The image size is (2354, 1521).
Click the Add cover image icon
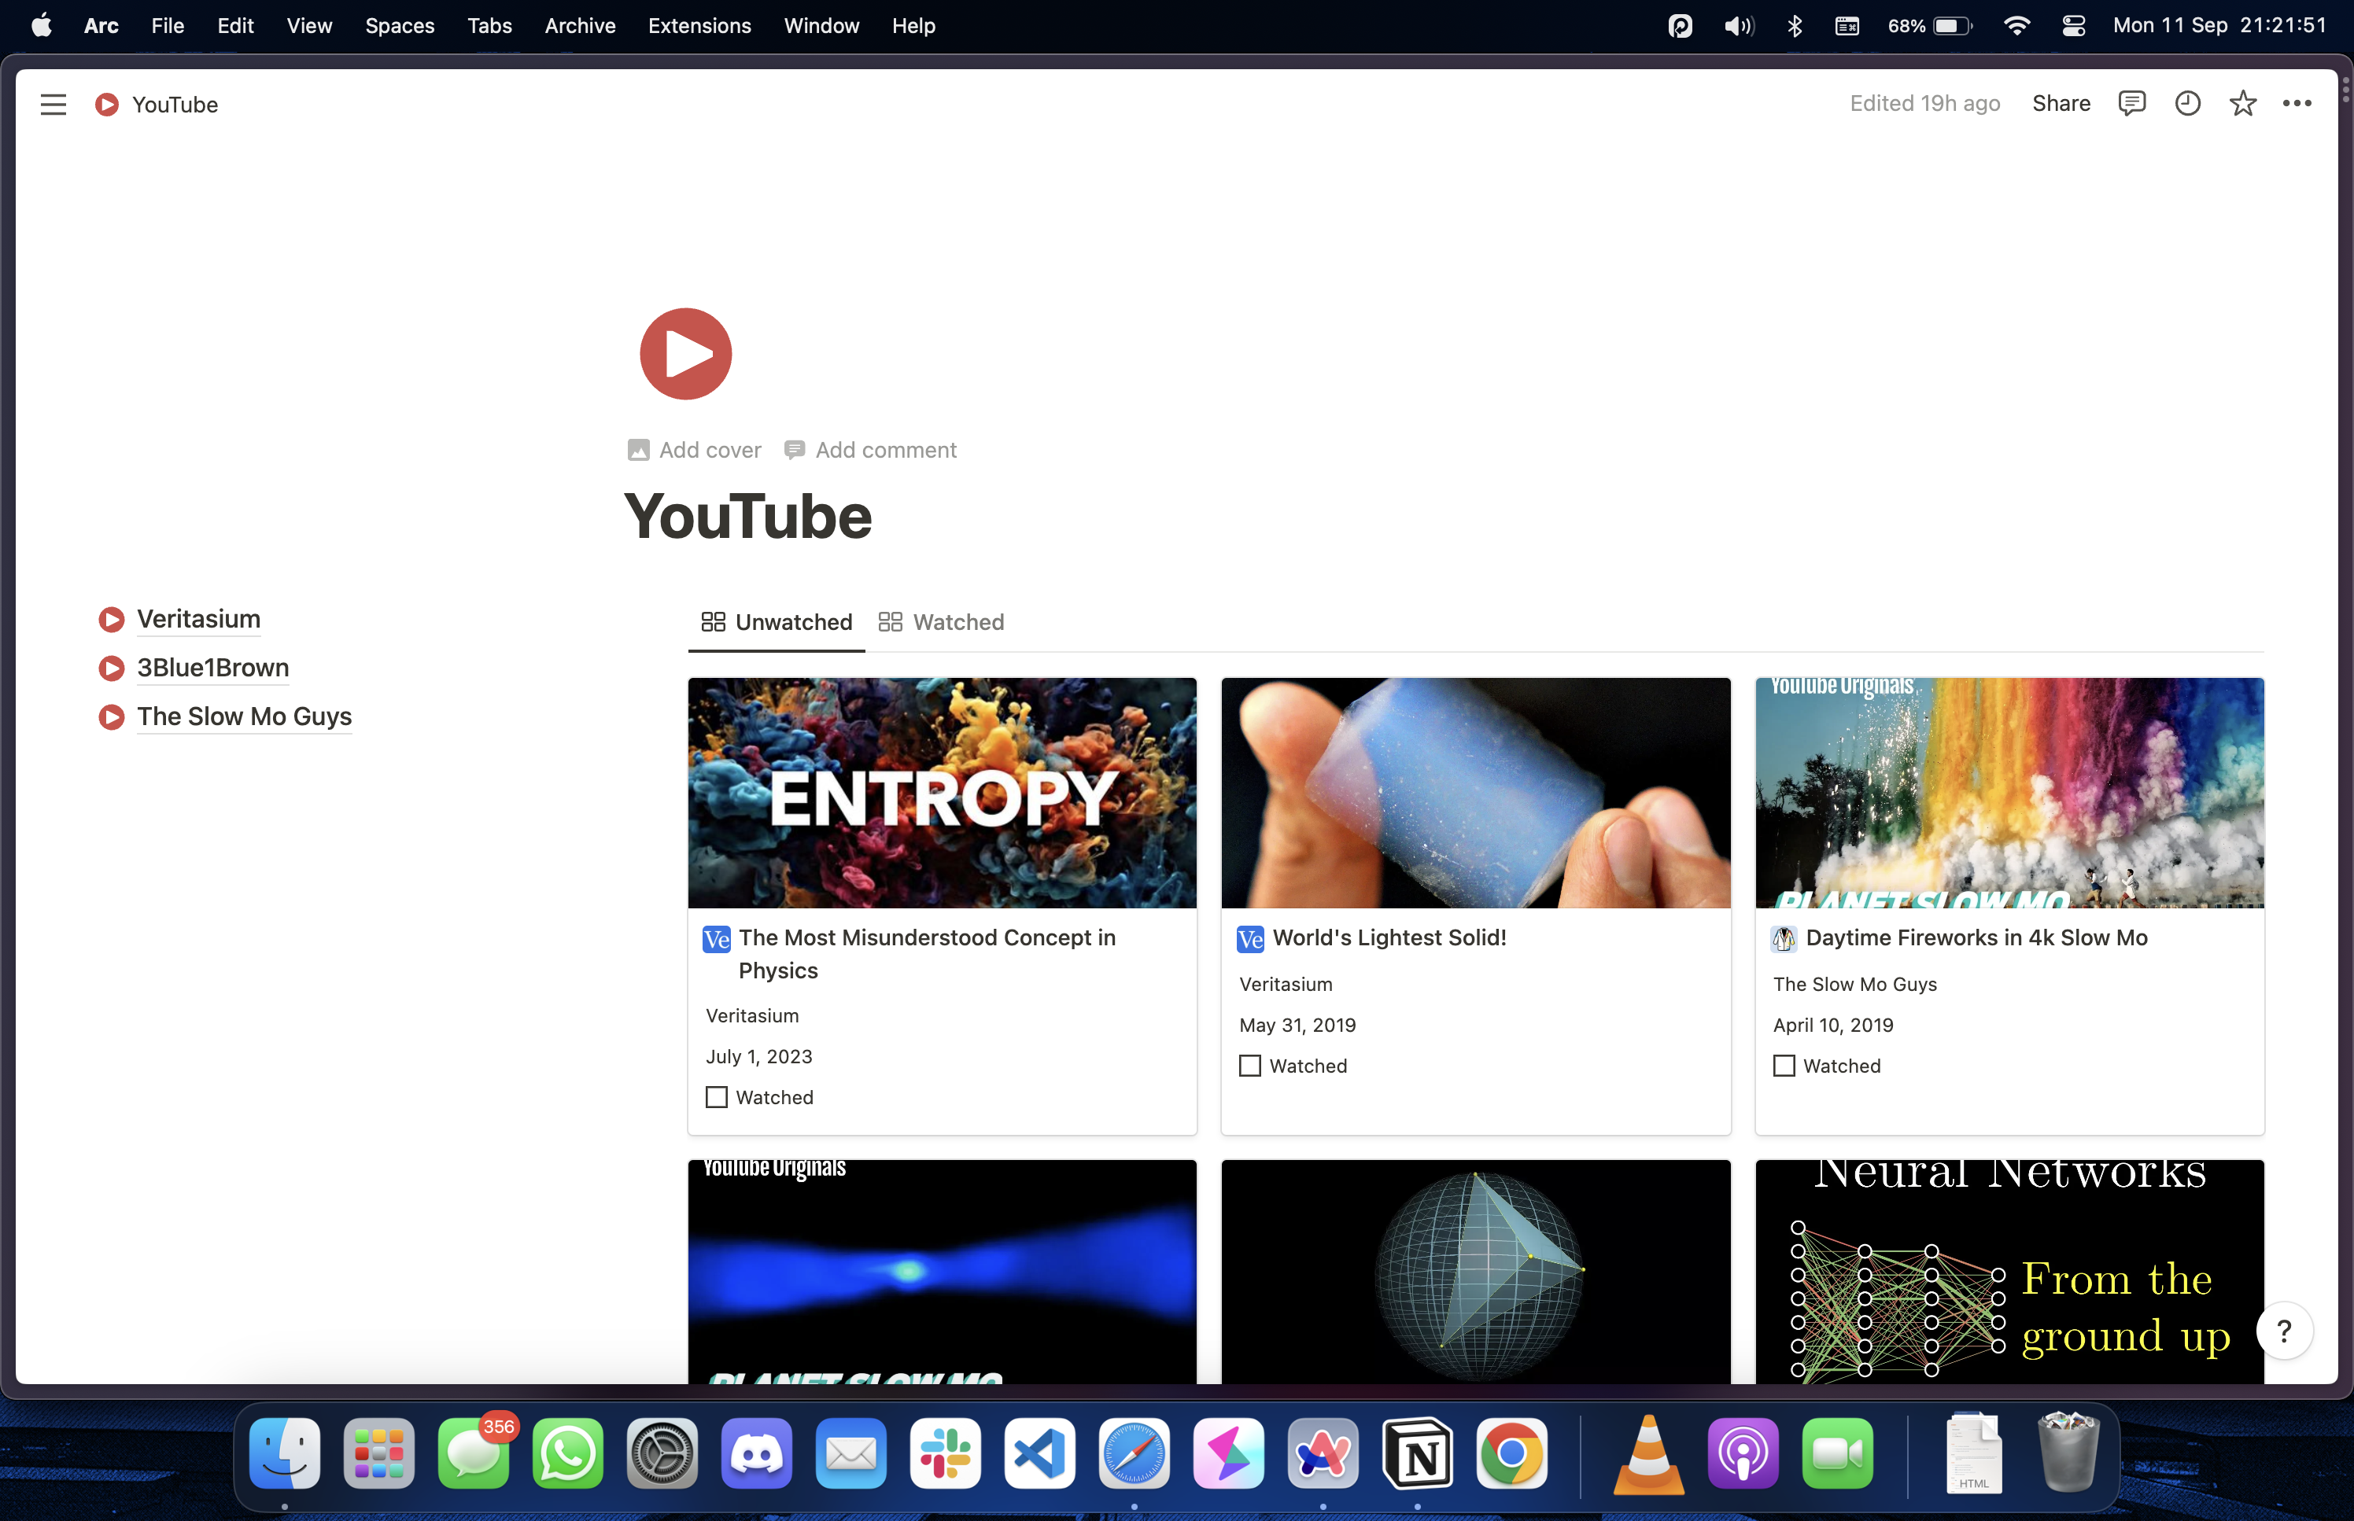pos(638,451)
